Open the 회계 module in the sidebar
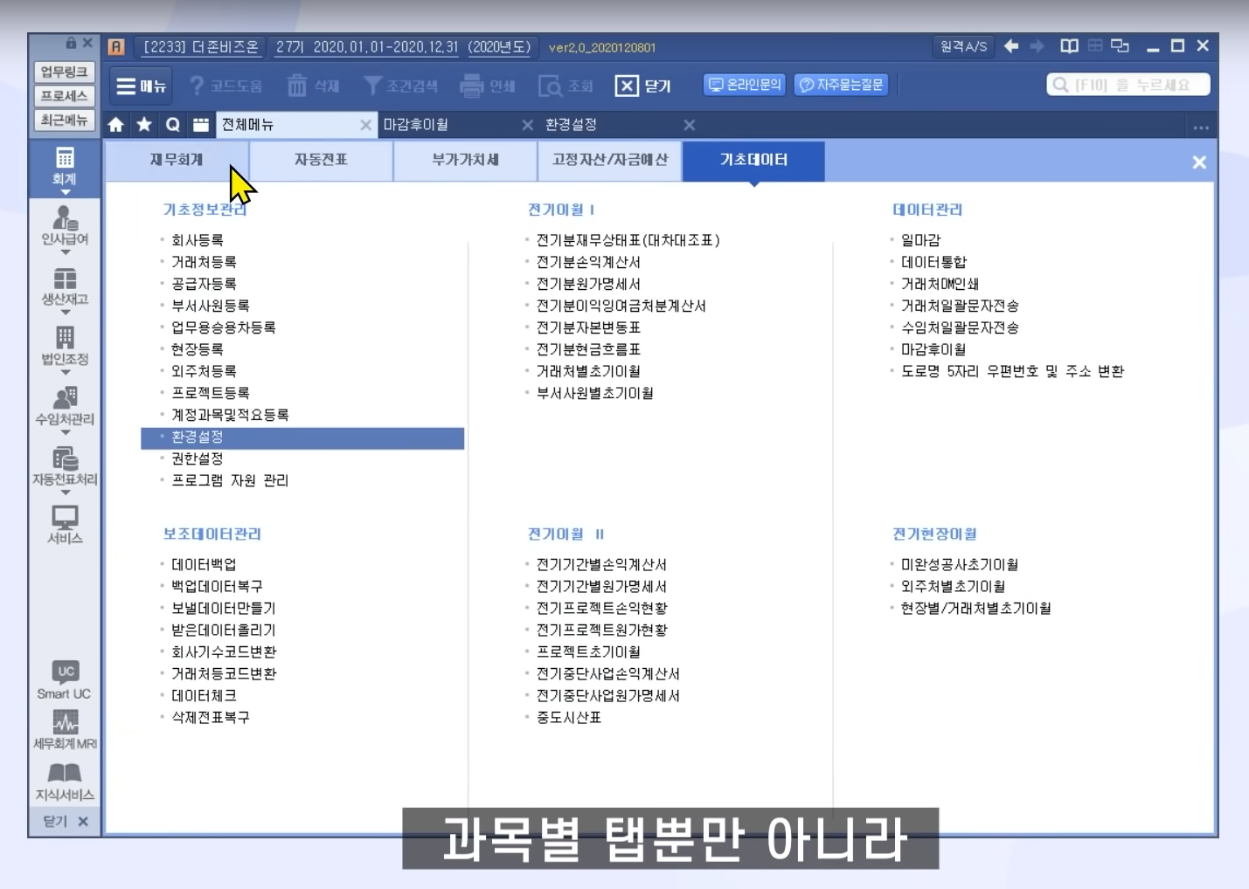The image size is (1249, 889). point(65,165)
